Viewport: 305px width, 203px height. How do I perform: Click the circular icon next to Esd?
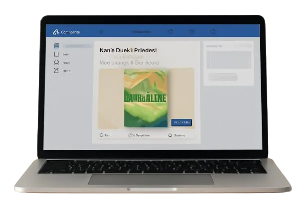101,135
